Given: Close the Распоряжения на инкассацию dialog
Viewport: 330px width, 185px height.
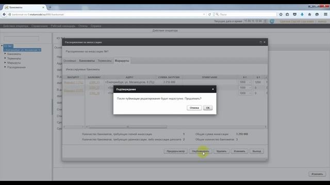Looking at the screenshot, I should [265, 42].
